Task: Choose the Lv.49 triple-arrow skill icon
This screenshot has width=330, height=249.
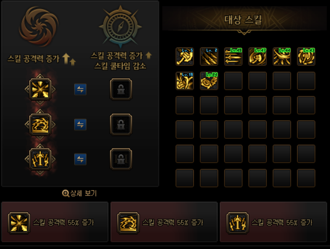Action: click(233, 57)
